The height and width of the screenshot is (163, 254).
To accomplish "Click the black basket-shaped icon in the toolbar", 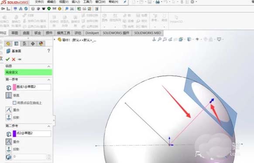I will (x=44, y=9).
